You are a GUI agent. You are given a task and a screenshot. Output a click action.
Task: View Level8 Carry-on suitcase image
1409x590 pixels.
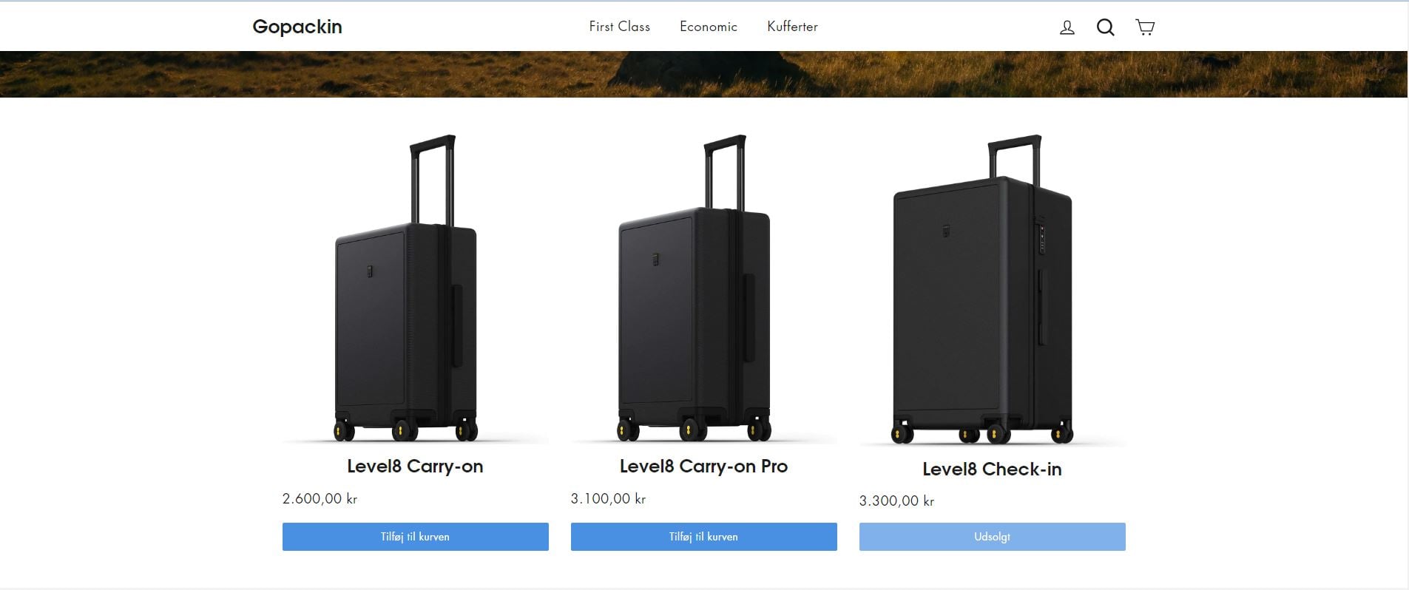click(x=416, y=288)
